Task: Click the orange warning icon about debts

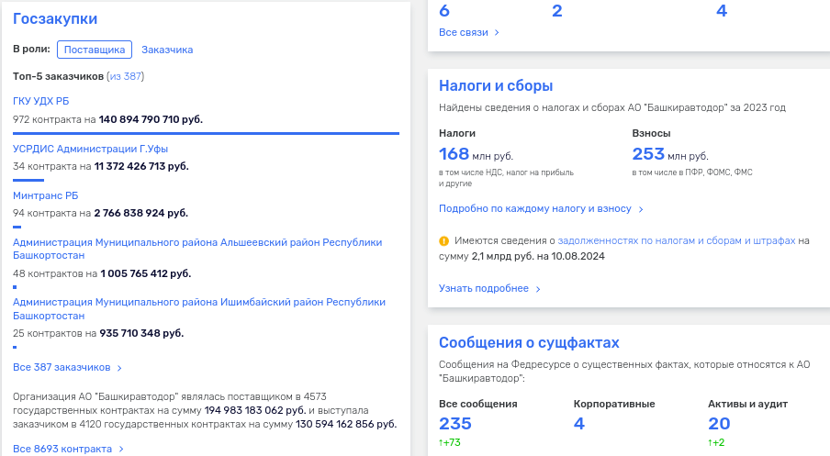Action: point(443,241)
